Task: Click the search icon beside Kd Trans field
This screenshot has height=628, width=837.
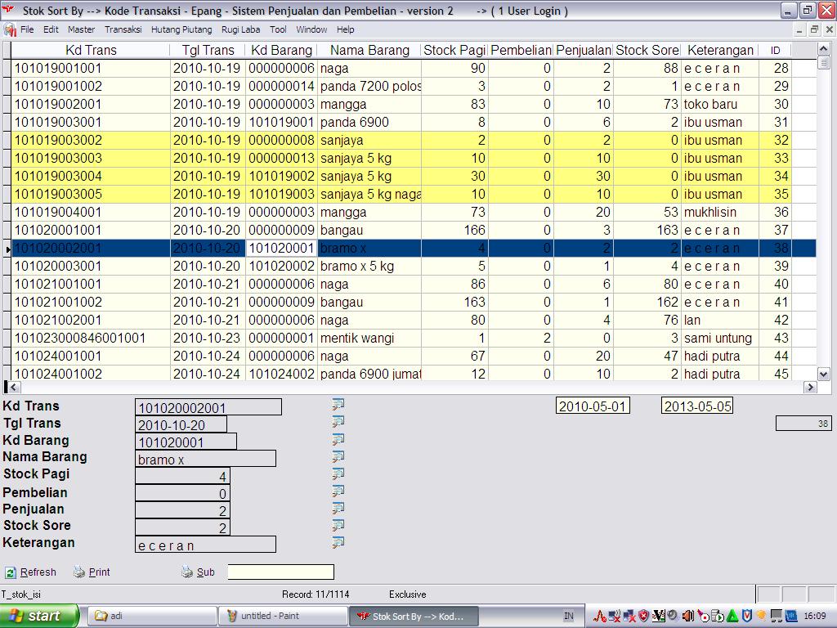Action: point(338,405)
